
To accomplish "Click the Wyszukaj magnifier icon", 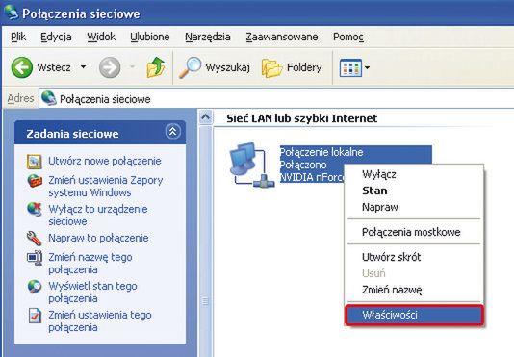I will coord(190,67).
